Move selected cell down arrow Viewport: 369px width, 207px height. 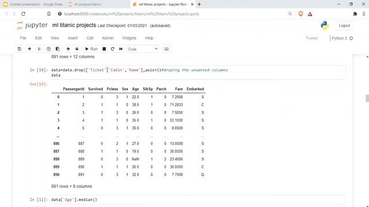(x=77, y=49)
